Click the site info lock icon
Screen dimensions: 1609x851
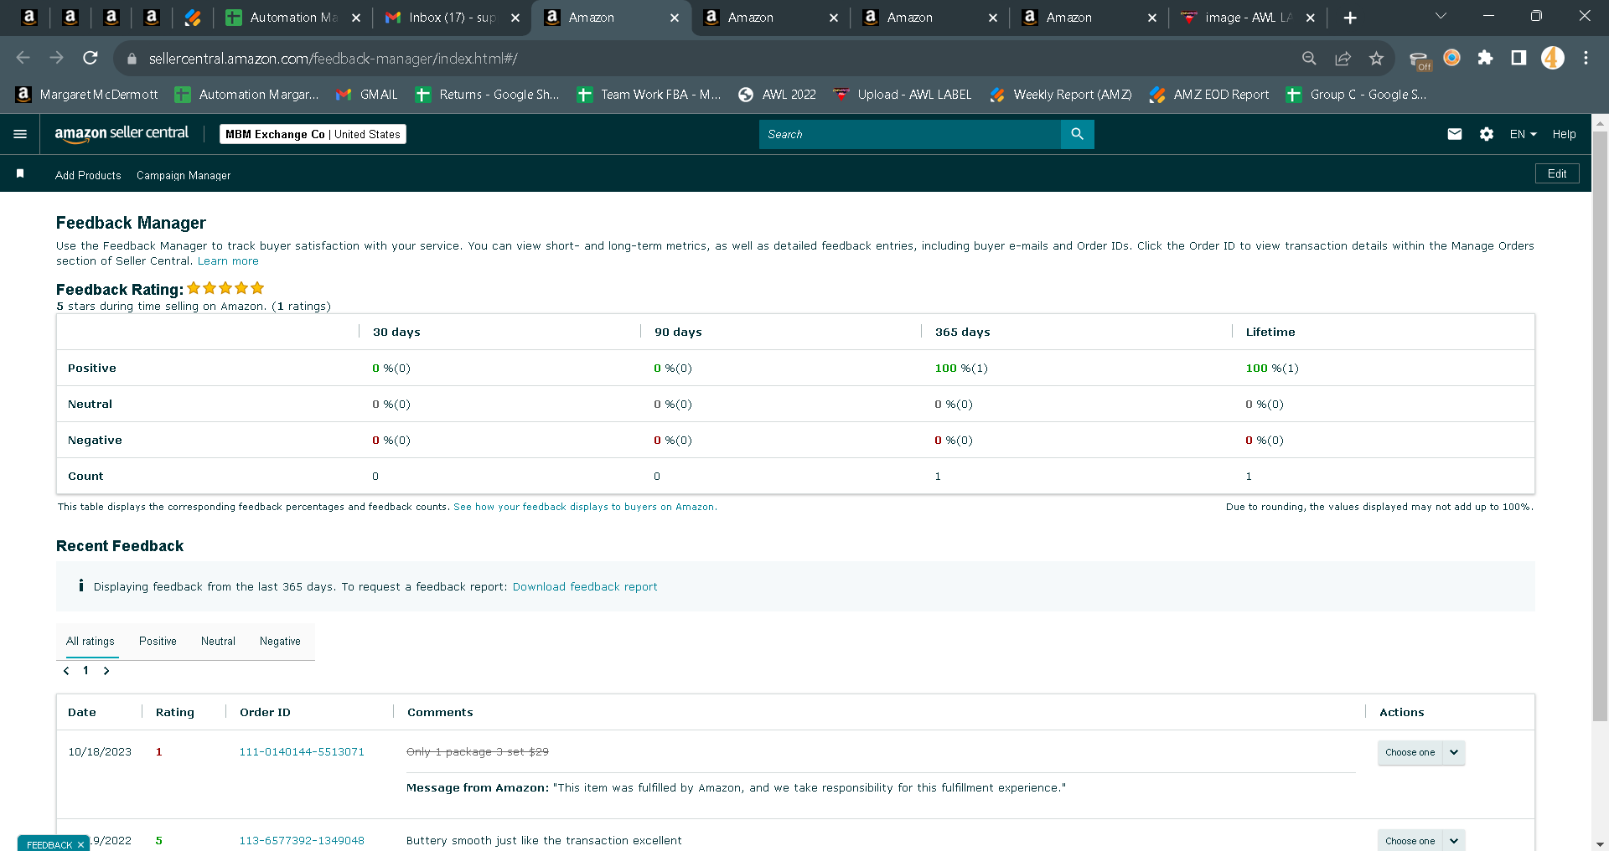131,59
